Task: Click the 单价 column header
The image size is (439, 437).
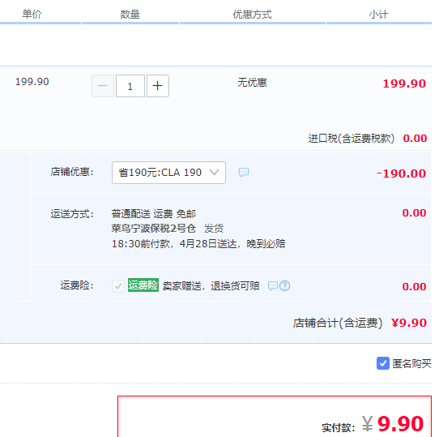Action: point(32,14)
